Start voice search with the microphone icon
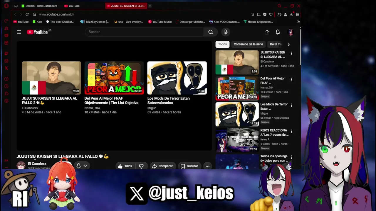Viewport: 376px width, 211px height. (x=226, y=32)
